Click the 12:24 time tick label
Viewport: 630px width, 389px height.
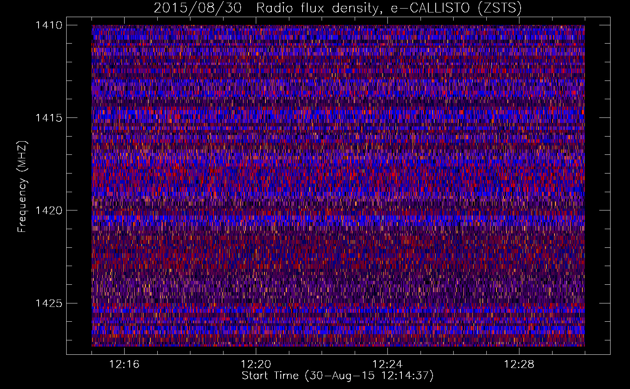(387, 364)
